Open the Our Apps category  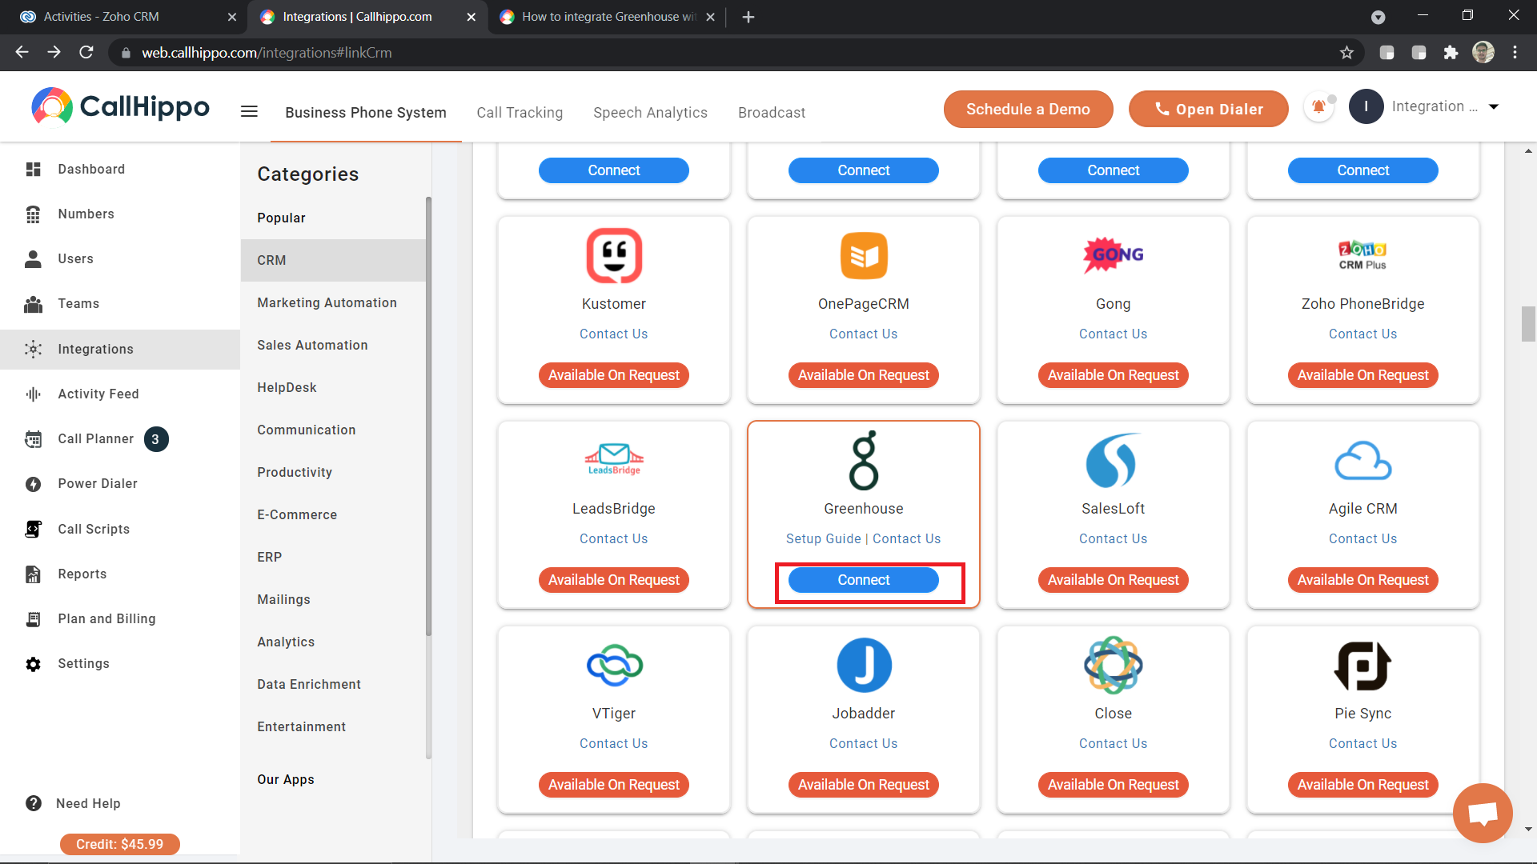tap(286, 779)
